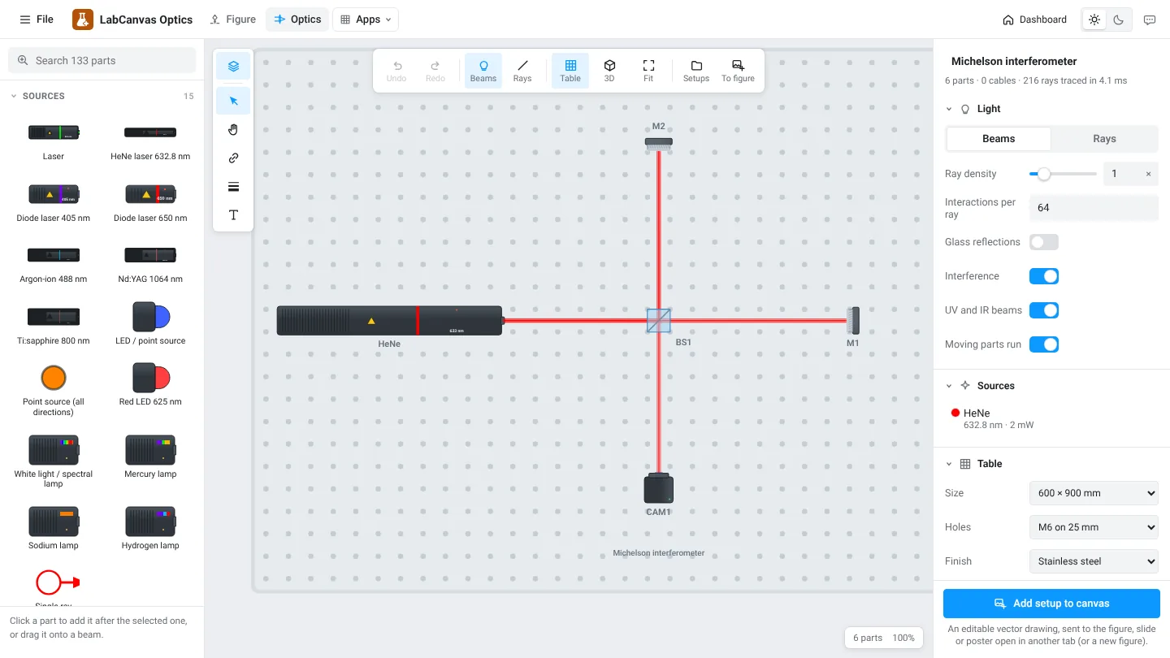1170x658 pixels.
Task: Click the Fit to view icon
Action: (648, 71)
